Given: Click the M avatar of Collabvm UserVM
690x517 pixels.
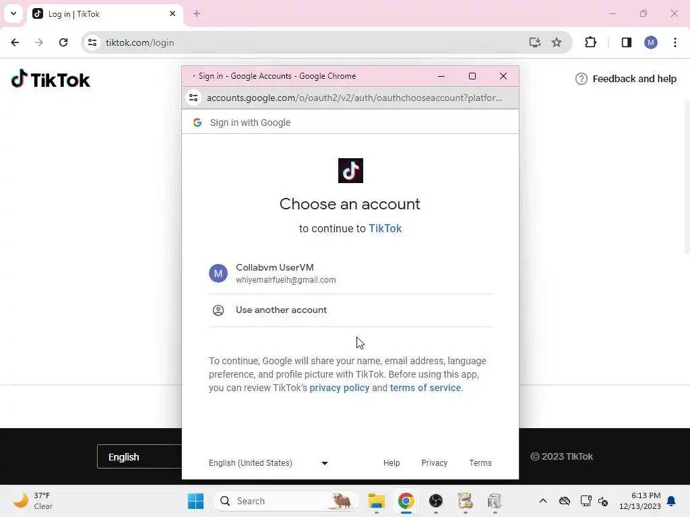Looking at the screenshot, I should click(218, 273).
